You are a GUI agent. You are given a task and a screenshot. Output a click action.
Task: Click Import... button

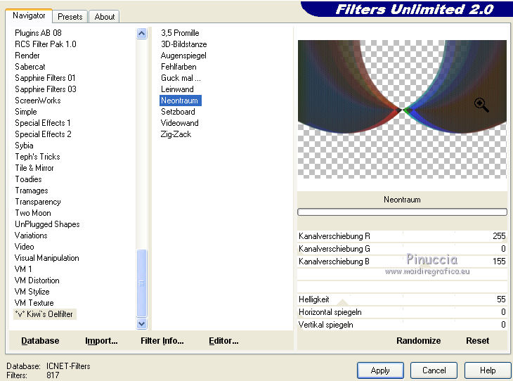click(101, 341)
